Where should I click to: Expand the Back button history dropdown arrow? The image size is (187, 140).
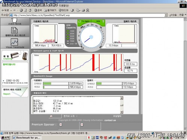pos(11,10)
